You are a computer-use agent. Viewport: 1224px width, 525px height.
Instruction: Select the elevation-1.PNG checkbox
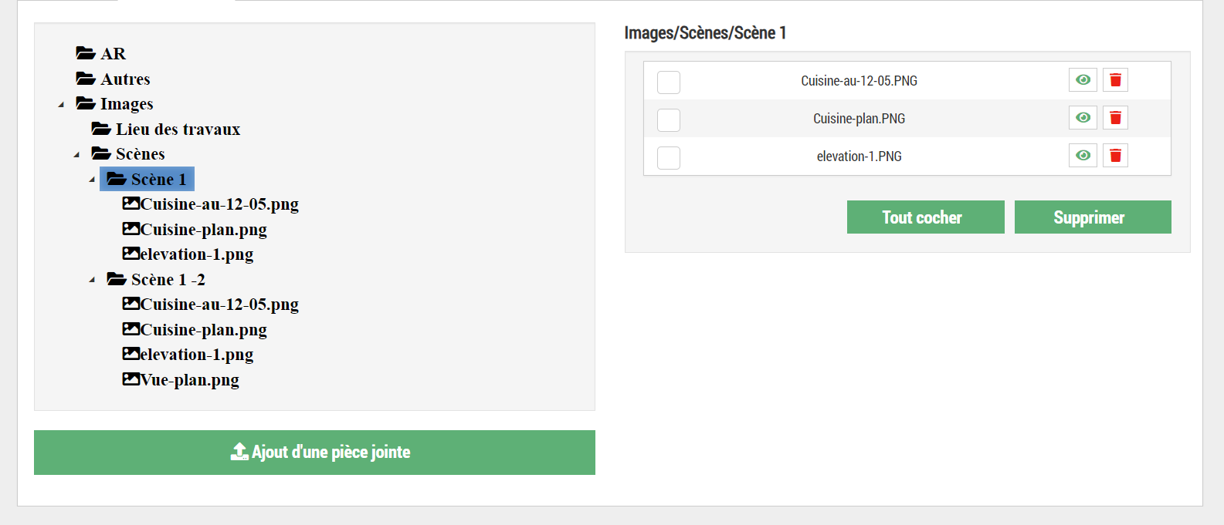pyautogui.click(x=669, y=158)
